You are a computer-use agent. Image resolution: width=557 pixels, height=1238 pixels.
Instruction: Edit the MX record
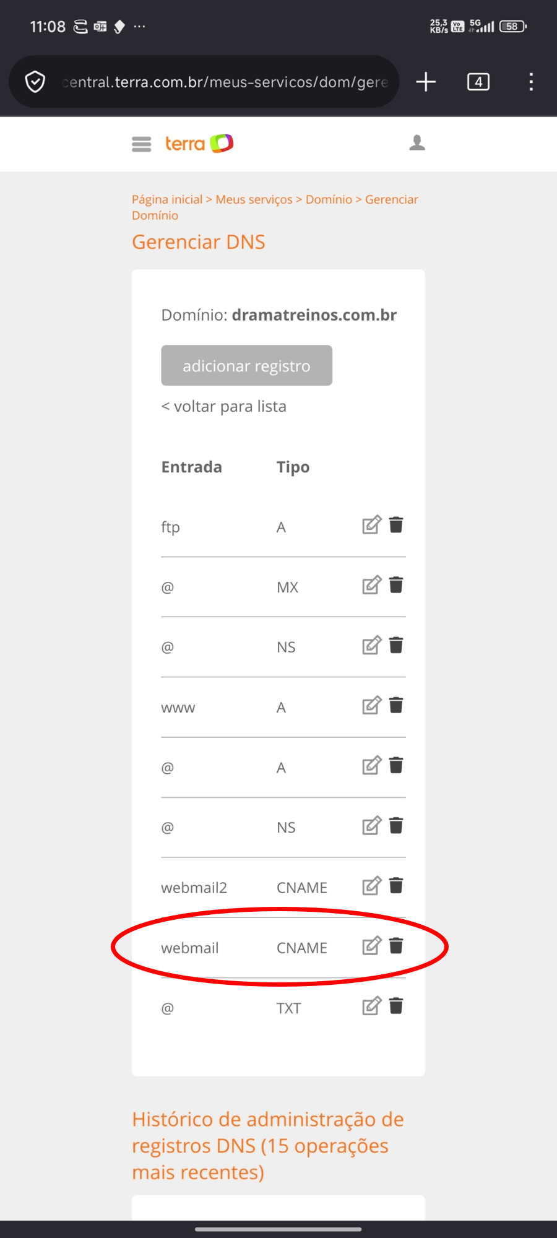(x=371, y=586)
